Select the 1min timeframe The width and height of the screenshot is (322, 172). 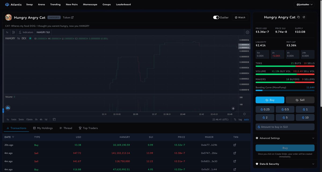point(14,120)
